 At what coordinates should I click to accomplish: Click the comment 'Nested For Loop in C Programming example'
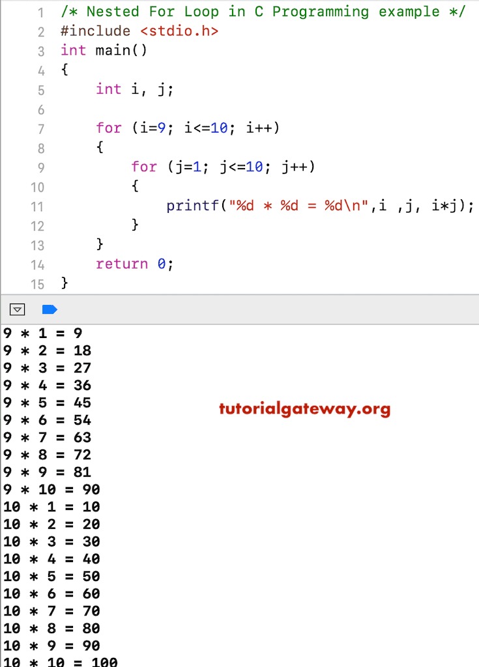point(263,12)
